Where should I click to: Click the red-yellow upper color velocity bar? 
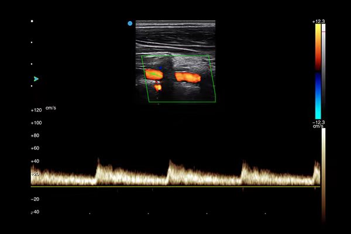coord(318,47)
